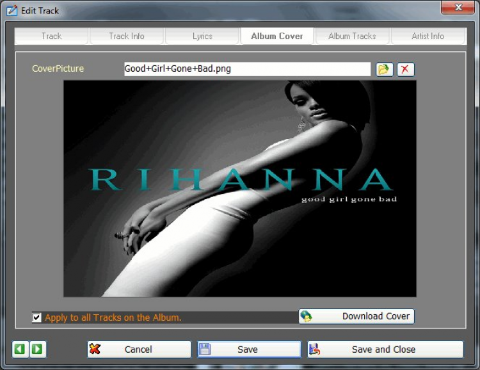Go to the next track arrow
This screenshot has height=370, width=480.
[x=38, y=349]
